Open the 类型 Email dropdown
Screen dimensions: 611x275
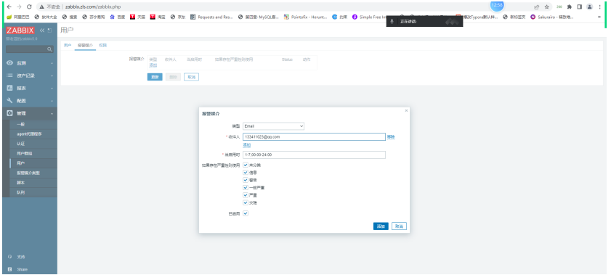273,126
